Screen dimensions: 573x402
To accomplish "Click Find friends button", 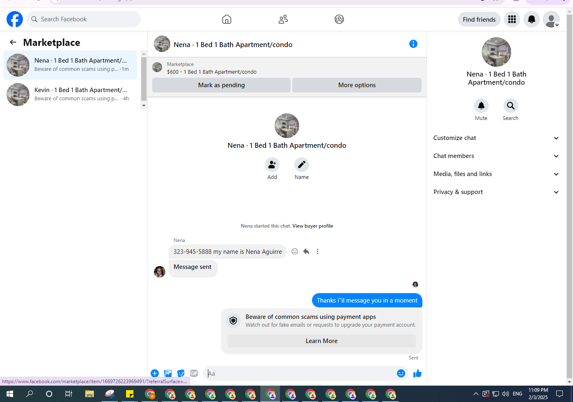I will coord(479,19).
